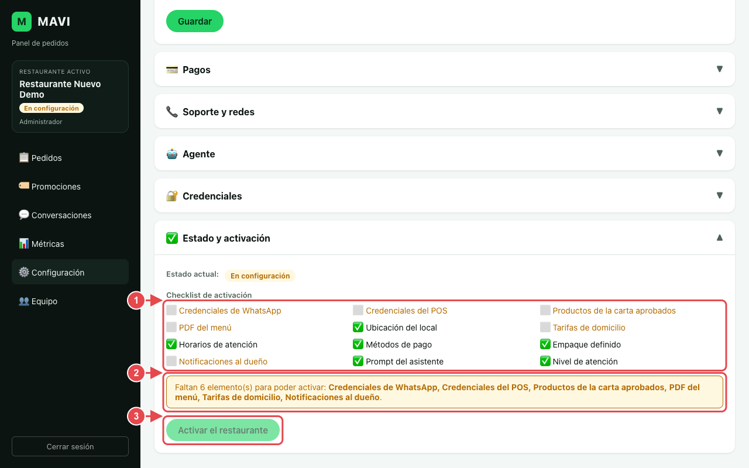Image resolution: width=749 pixels, height=468 pixels.
Task: Click the people icon beside Equipo
Action: point(24,301)
